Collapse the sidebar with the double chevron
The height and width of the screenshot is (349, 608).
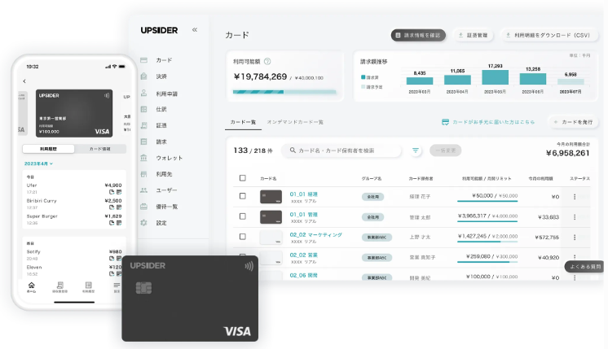point(194,29)
